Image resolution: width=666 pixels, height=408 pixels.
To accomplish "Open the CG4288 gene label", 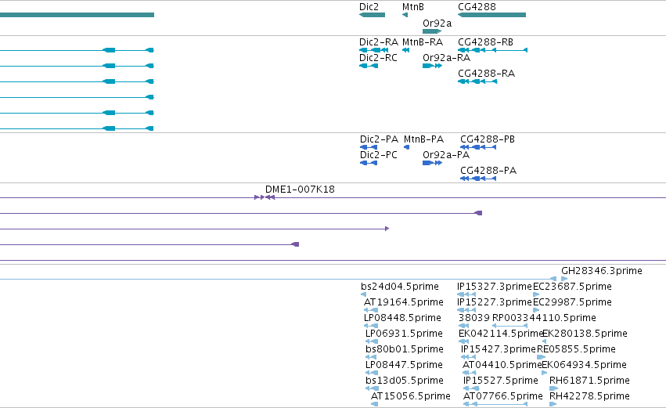I will [477, 7].
